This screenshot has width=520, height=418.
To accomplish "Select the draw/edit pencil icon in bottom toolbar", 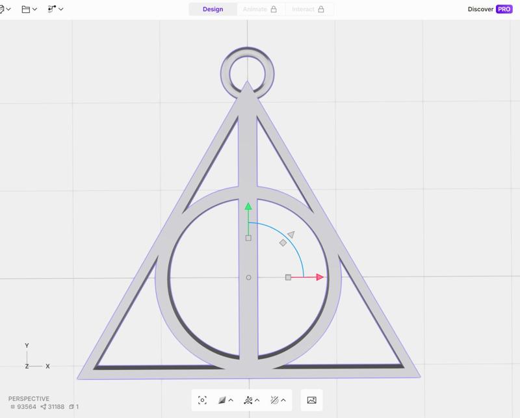I will point(276,400).
